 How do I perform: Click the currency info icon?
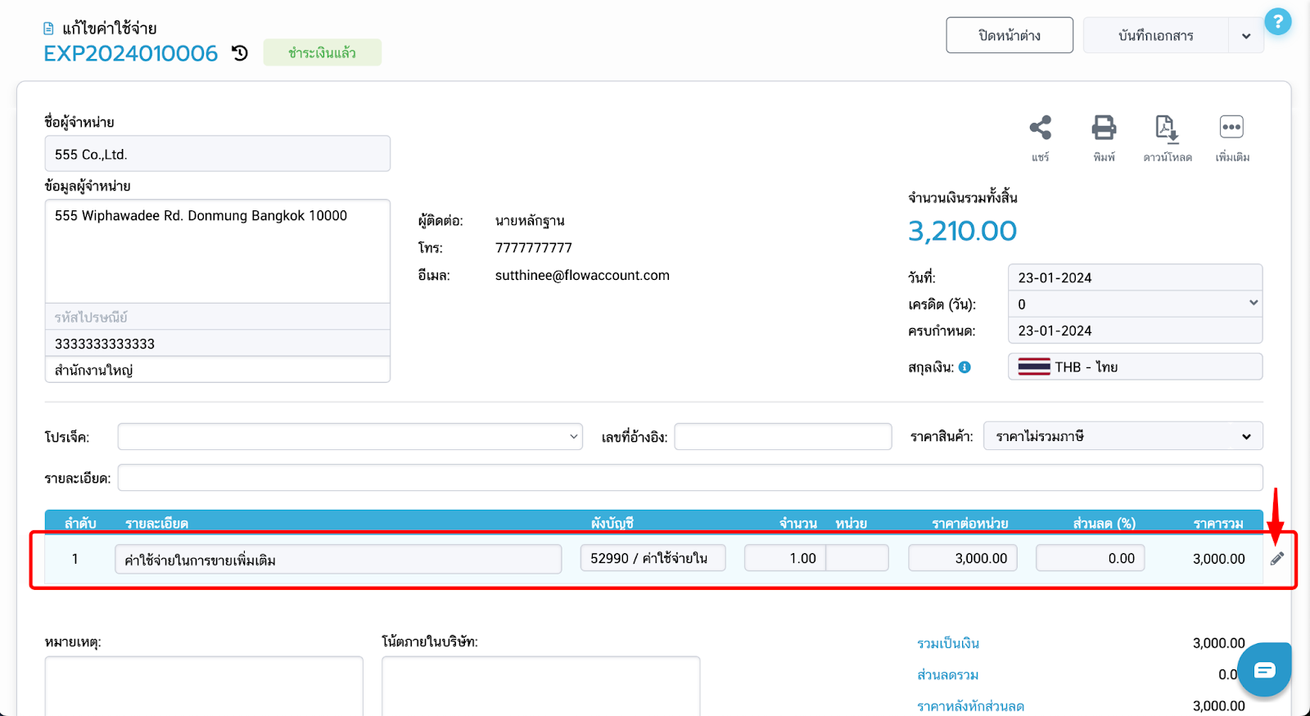pyautogui.click(x=965, y=367)
